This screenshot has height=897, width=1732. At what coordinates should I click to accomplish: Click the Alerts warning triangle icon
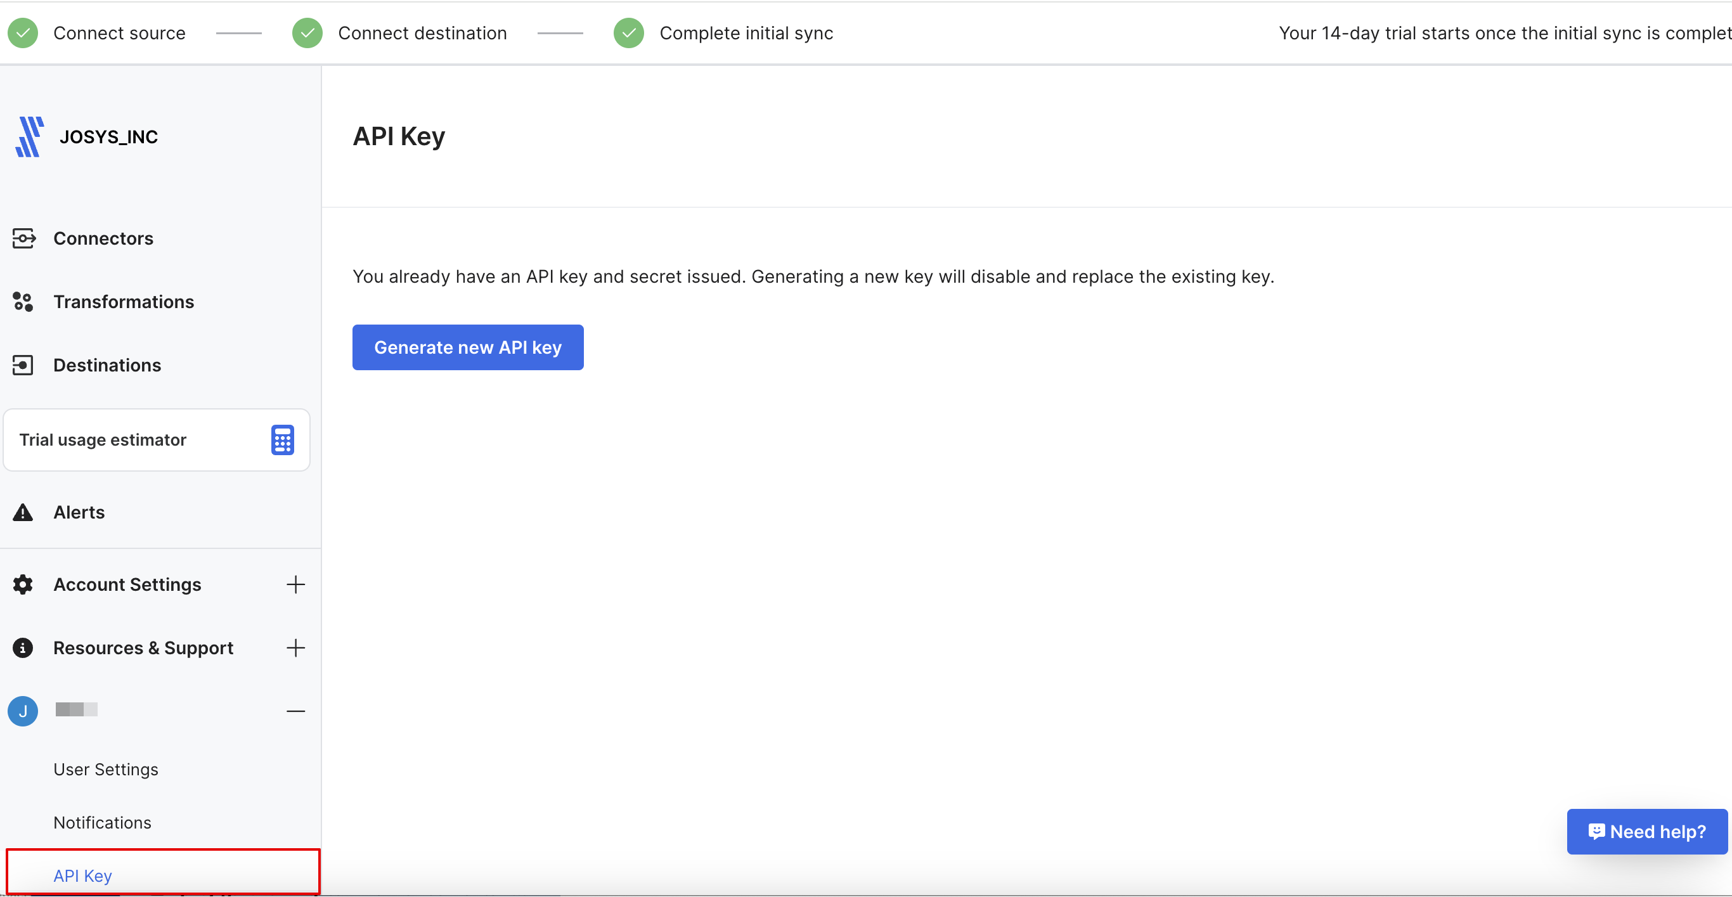(23, 512)
